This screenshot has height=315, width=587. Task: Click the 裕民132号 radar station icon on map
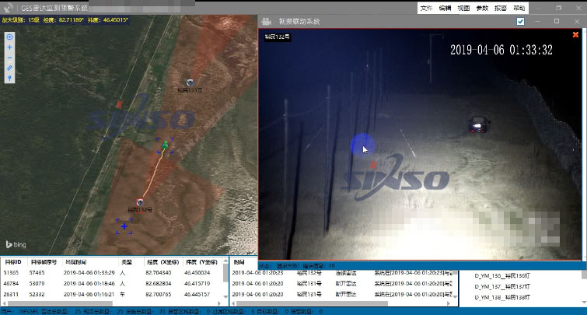coord(141,201)
